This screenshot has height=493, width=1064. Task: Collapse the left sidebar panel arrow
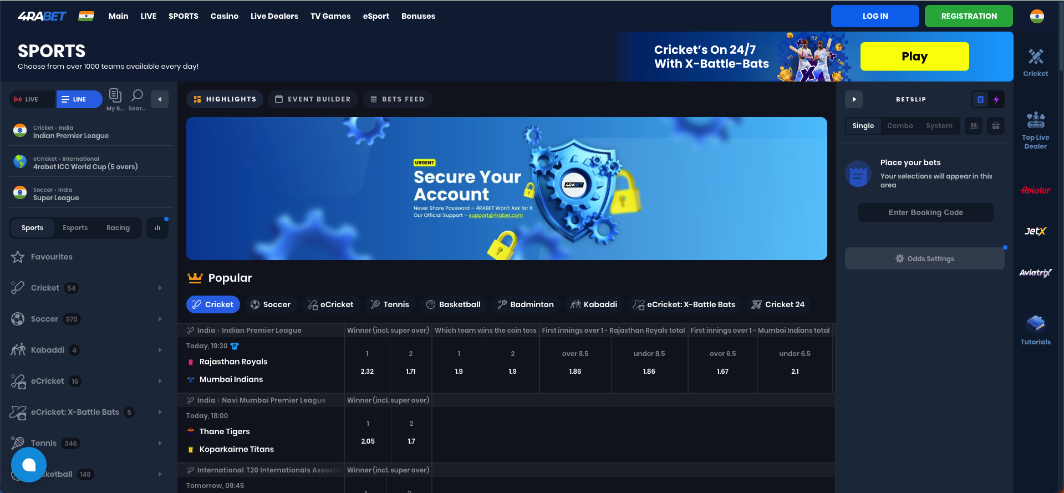[x=160, y=100]
